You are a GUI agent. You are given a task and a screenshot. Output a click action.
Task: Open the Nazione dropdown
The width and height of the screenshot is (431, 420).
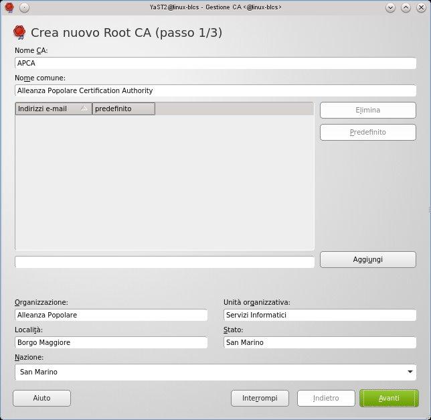(x=215, y=372)
